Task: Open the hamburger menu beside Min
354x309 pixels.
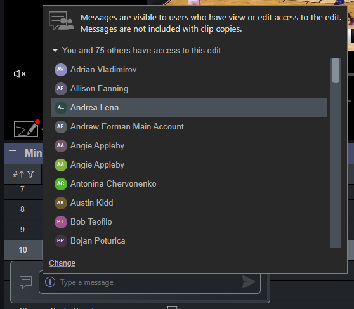Action: point(13,154)
